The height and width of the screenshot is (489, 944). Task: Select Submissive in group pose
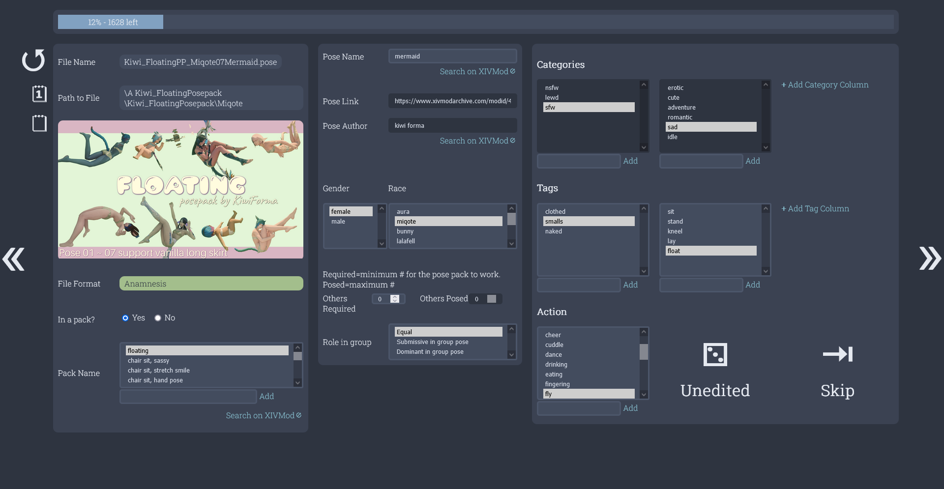point(448,342)
